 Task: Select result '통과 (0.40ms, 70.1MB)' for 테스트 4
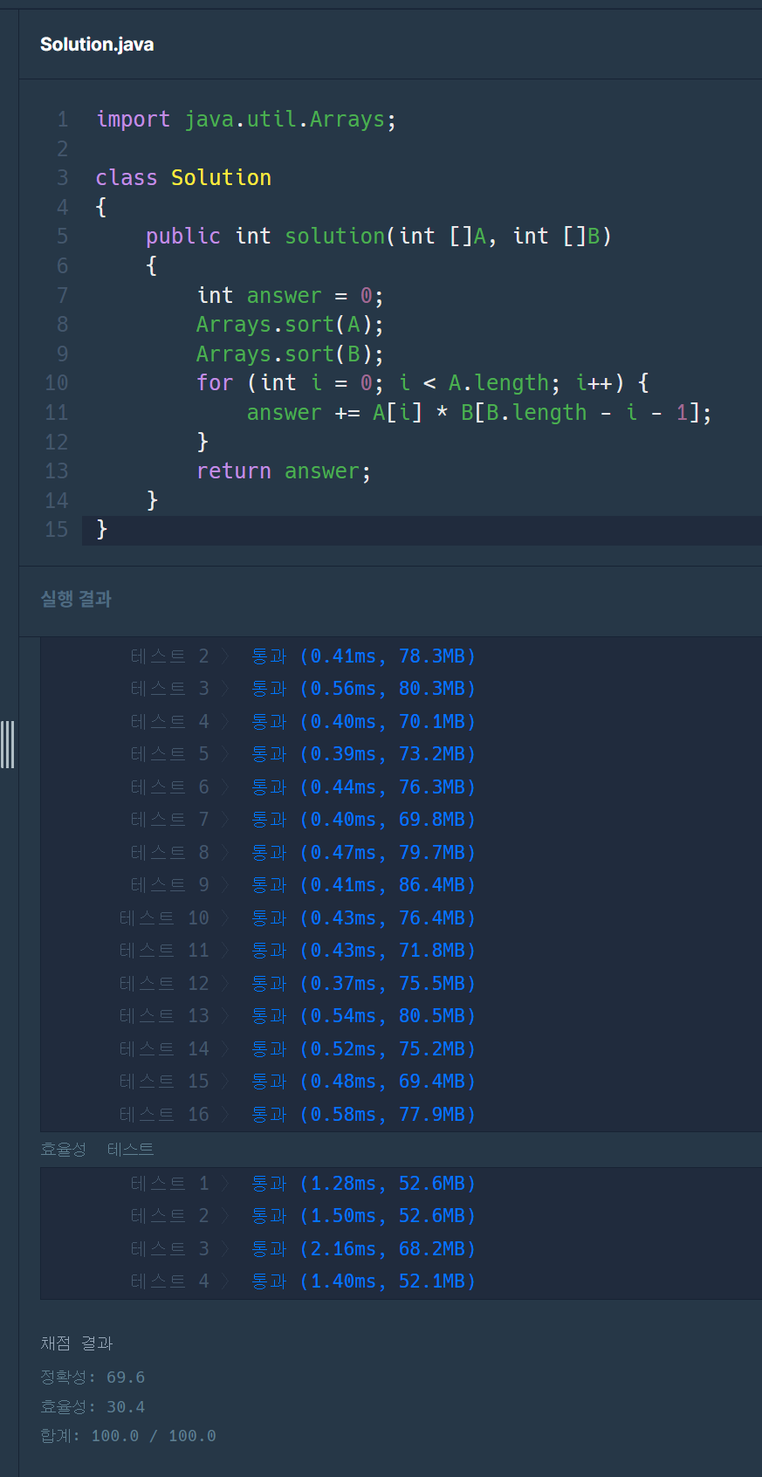363,721
